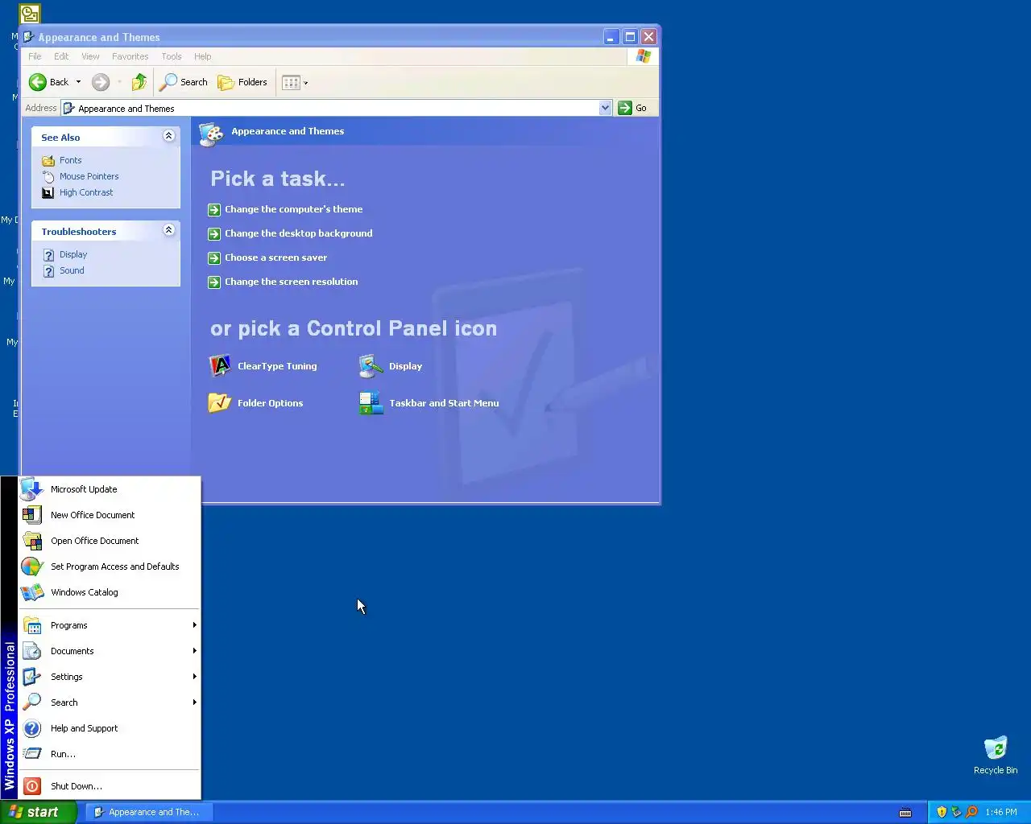The width and height of the screenshot is (1031, 824).
Task: Select the Recycle Bin desktop icon
Action: [996, 755]
